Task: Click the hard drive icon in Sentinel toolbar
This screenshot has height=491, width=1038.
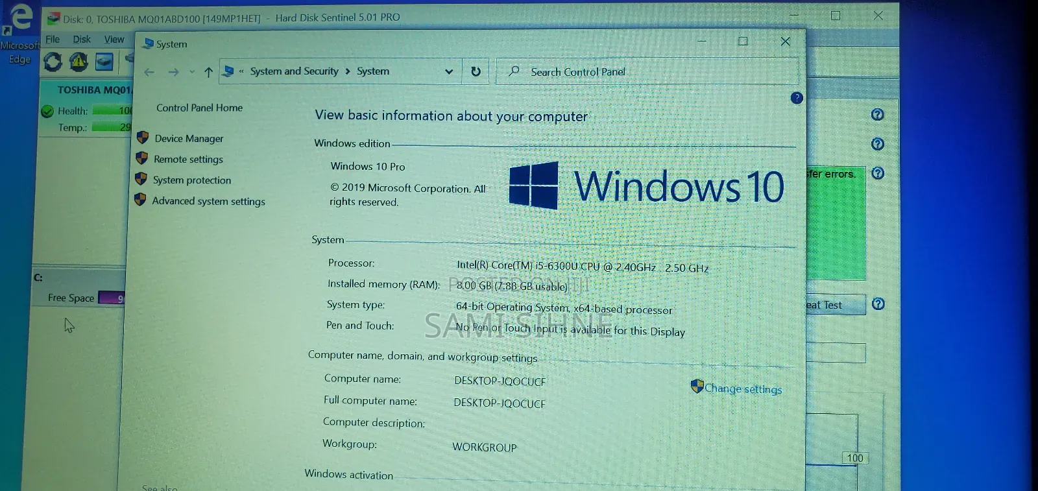Action: pos(104,62)
